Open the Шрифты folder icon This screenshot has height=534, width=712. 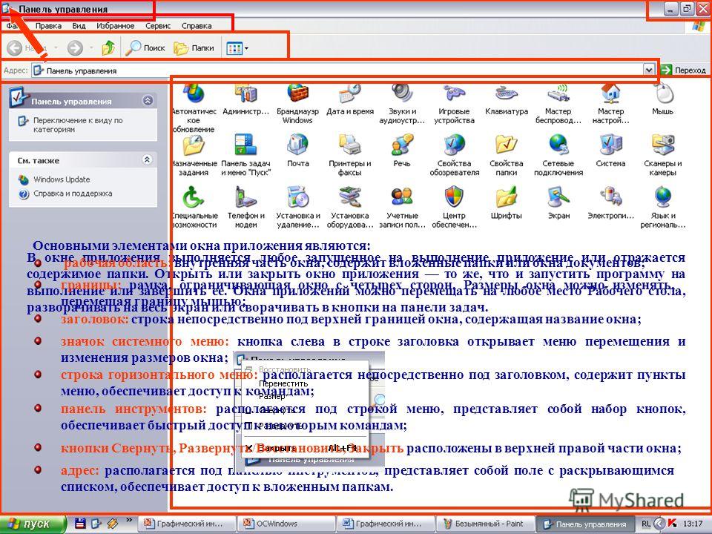[507, 197]
